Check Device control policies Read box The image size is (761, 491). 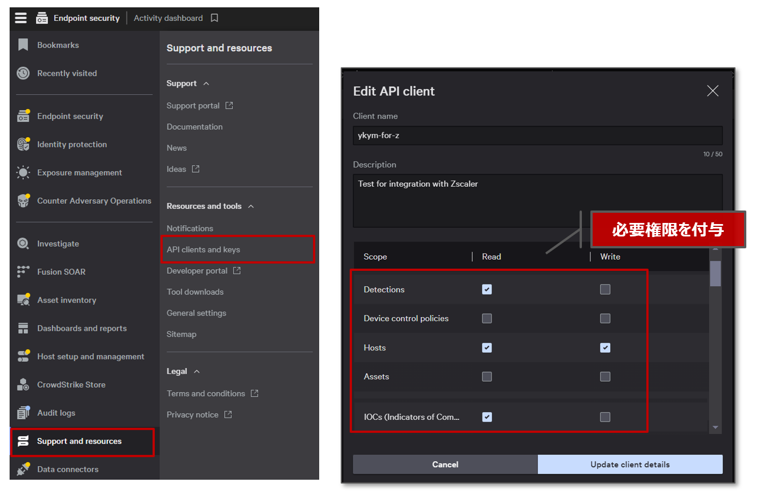tap(487, 318)
